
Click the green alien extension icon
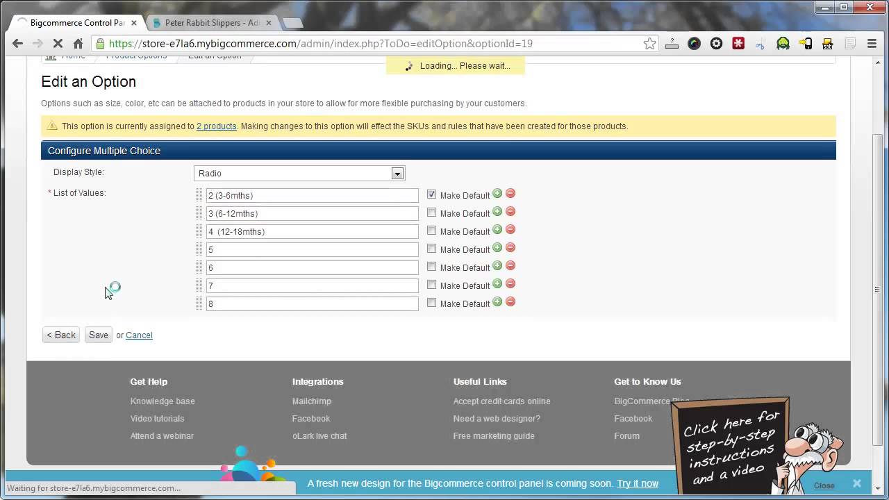tap(783, 44)
